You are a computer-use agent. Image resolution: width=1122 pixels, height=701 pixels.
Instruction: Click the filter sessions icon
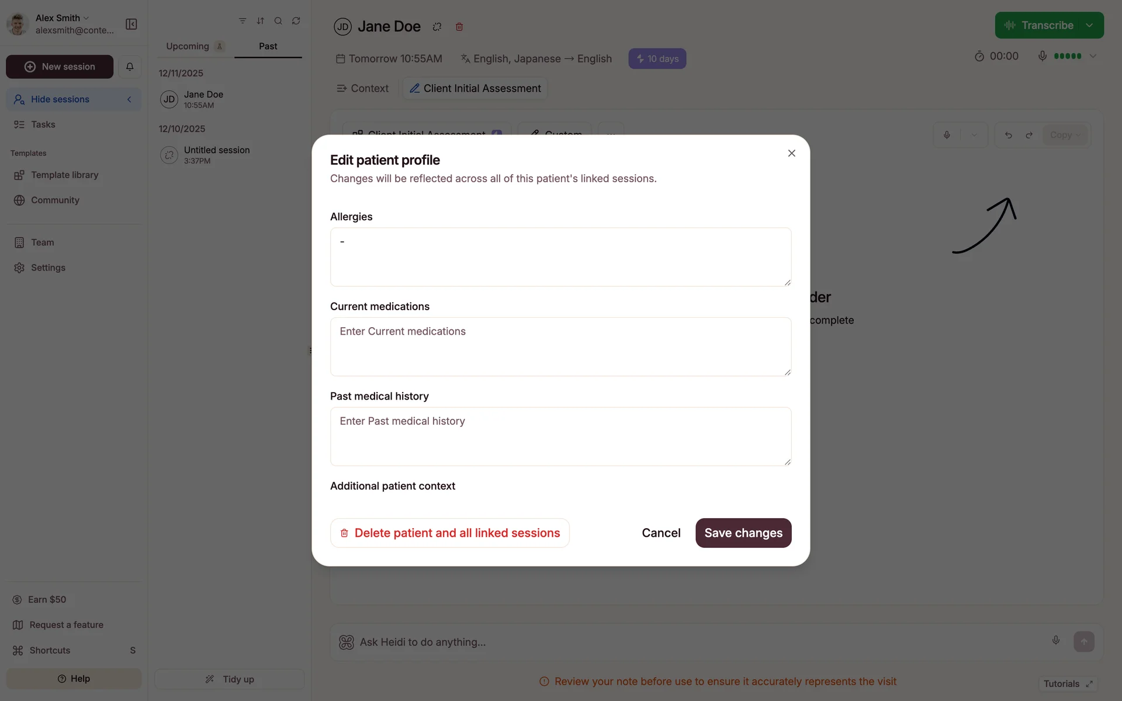243,21
